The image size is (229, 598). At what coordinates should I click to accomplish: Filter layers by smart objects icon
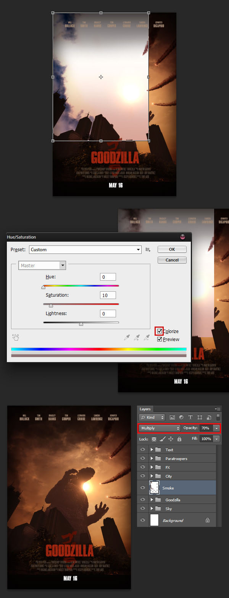coord(209,418)
